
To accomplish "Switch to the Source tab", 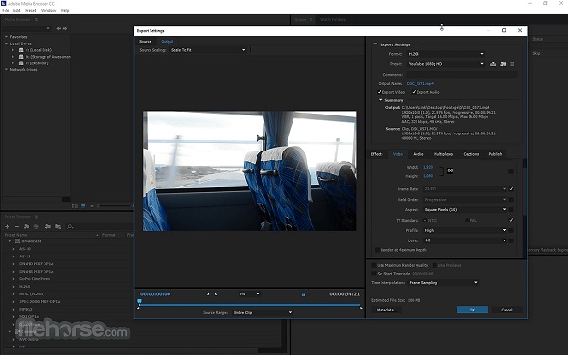I will pyautogui.click(x=145, y=42).
